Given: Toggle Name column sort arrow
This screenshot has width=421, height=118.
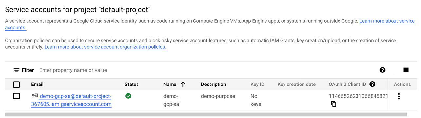Looking at the screenshot, I should coord(183,84).
